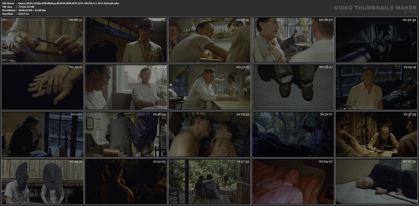The height and width of the screenshot is (206, 419).
Task: Open the thumbnail timestamped 00:45:43
Action: click(x=126, y=87)
